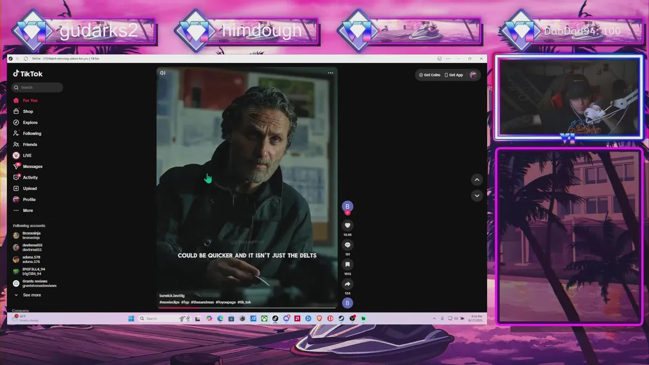Screen dimensions: 649x365
Task: Bookmark the video to favorites
Action: [347, 265]
